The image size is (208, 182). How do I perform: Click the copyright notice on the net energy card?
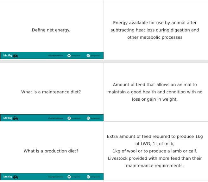(x=55, y=56)
